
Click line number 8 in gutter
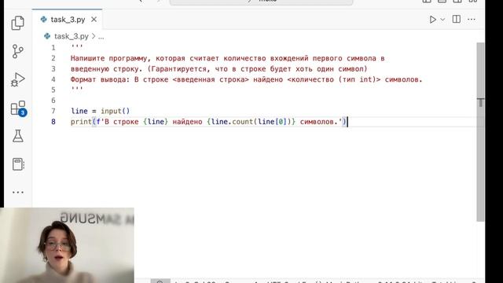point(53,122)
